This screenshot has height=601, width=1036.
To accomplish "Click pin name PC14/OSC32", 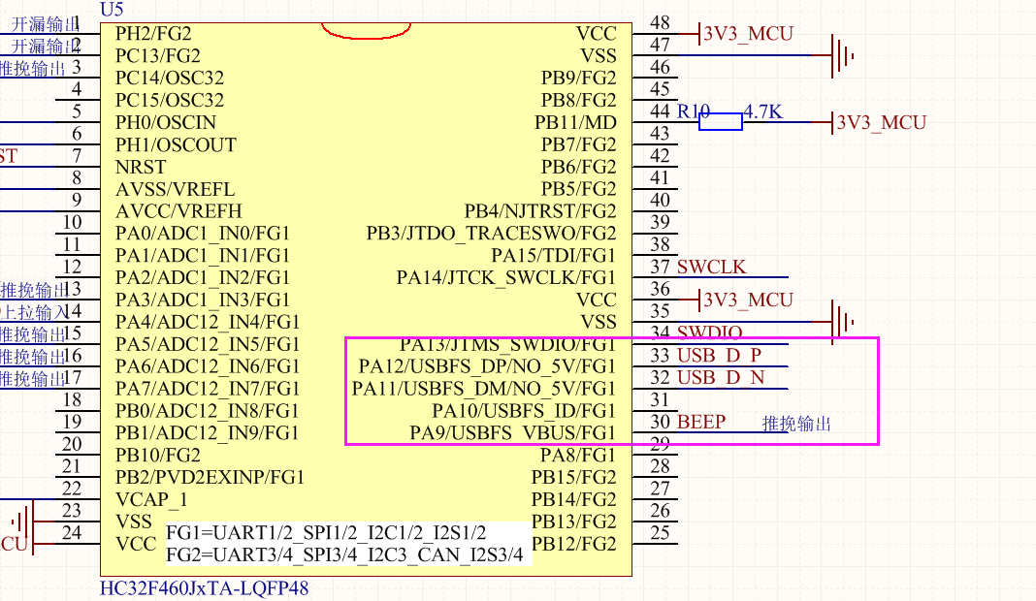I will click(170, 78).
